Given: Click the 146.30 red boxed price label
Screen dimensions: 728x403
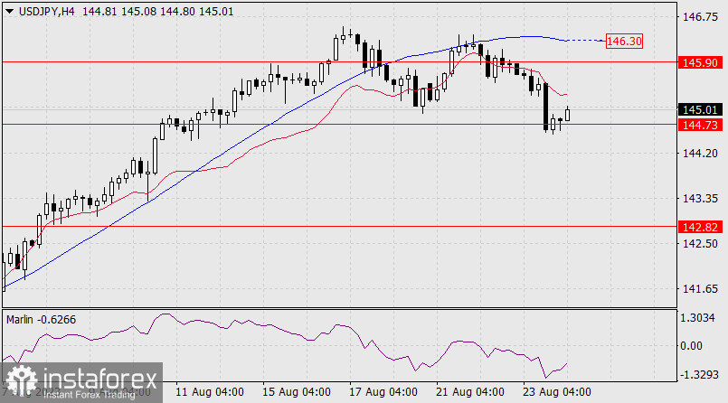Looking at the screenshot, I should pyautogui.click(x=625, y=42).
